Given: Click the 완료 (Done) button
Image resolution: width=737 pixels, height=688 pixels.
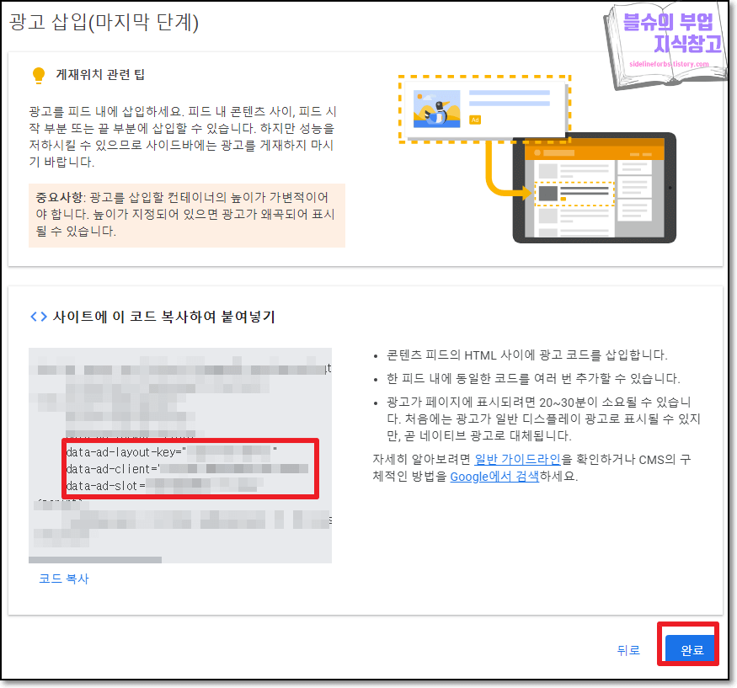Looking at the screenshot, I should [x=690, y=648].
